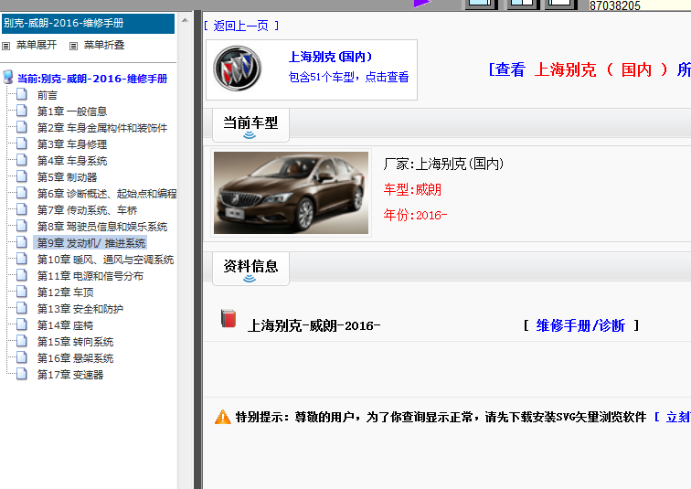The image size is (691, 489).
Task: Click the text 厂家:上海别克(国内)
Action: click(443, 164)
